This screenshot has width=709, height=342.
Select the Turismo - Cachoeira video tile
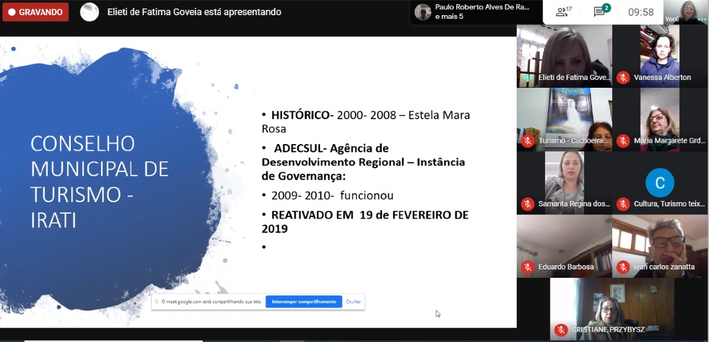pyautogui.click(x=564, y=119)
